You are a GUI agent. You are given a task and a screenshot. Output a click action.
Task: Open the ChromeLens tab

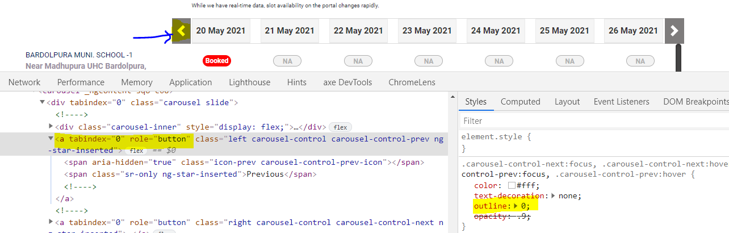click(412, 82)
